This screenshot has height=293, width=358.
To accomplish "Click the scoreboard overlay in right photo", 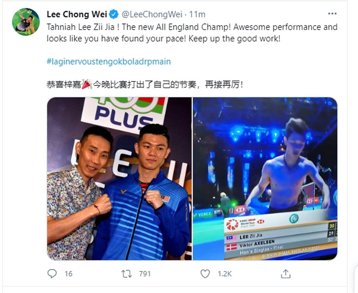I will (280, 236).
